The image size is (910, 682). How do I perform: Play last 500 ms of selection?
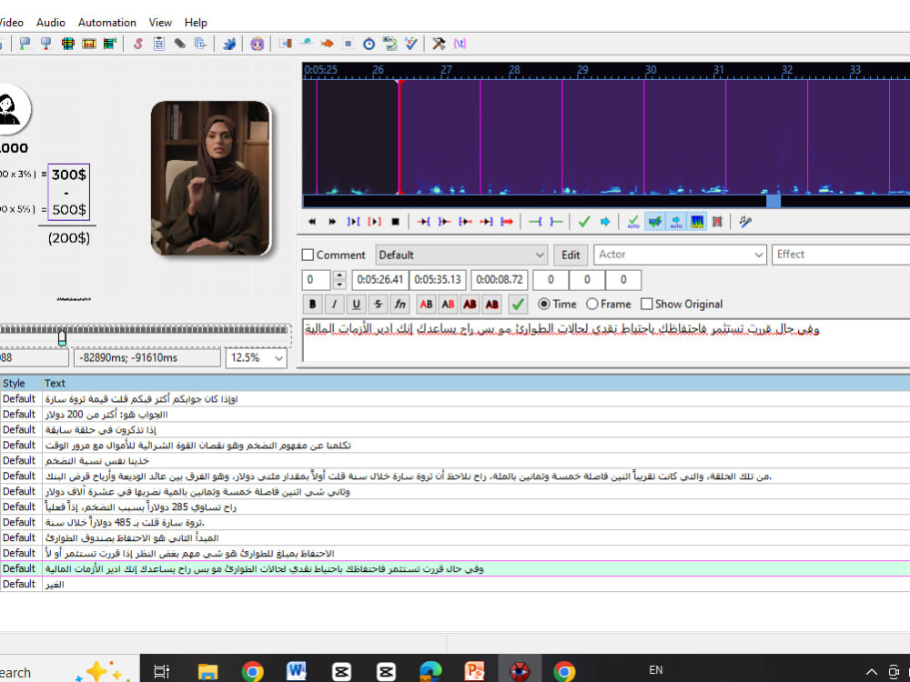486,222
